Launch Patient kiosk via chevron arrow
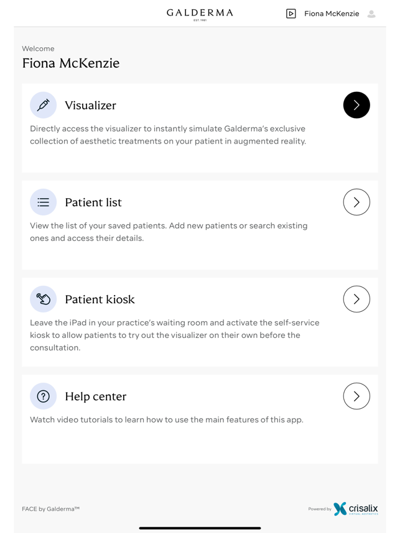 coord(356,299)
